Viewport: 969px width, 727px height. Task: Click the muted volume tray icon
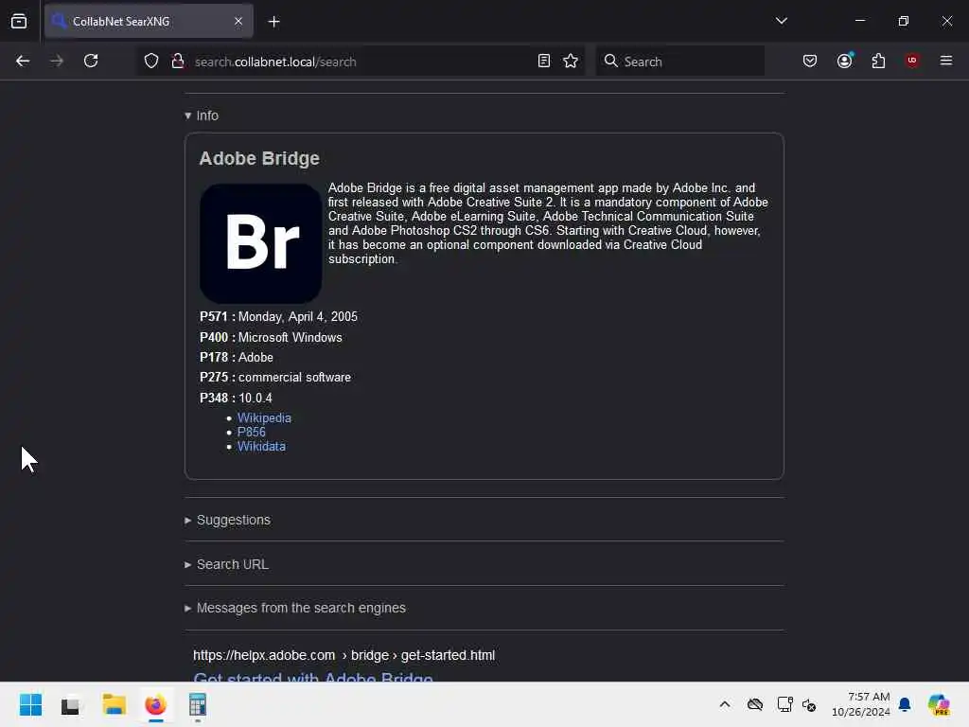pyautogui.click(x=810, y=704)
